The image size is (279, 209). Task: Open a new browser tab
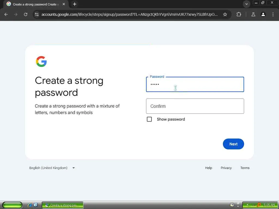tap(75, 4)
